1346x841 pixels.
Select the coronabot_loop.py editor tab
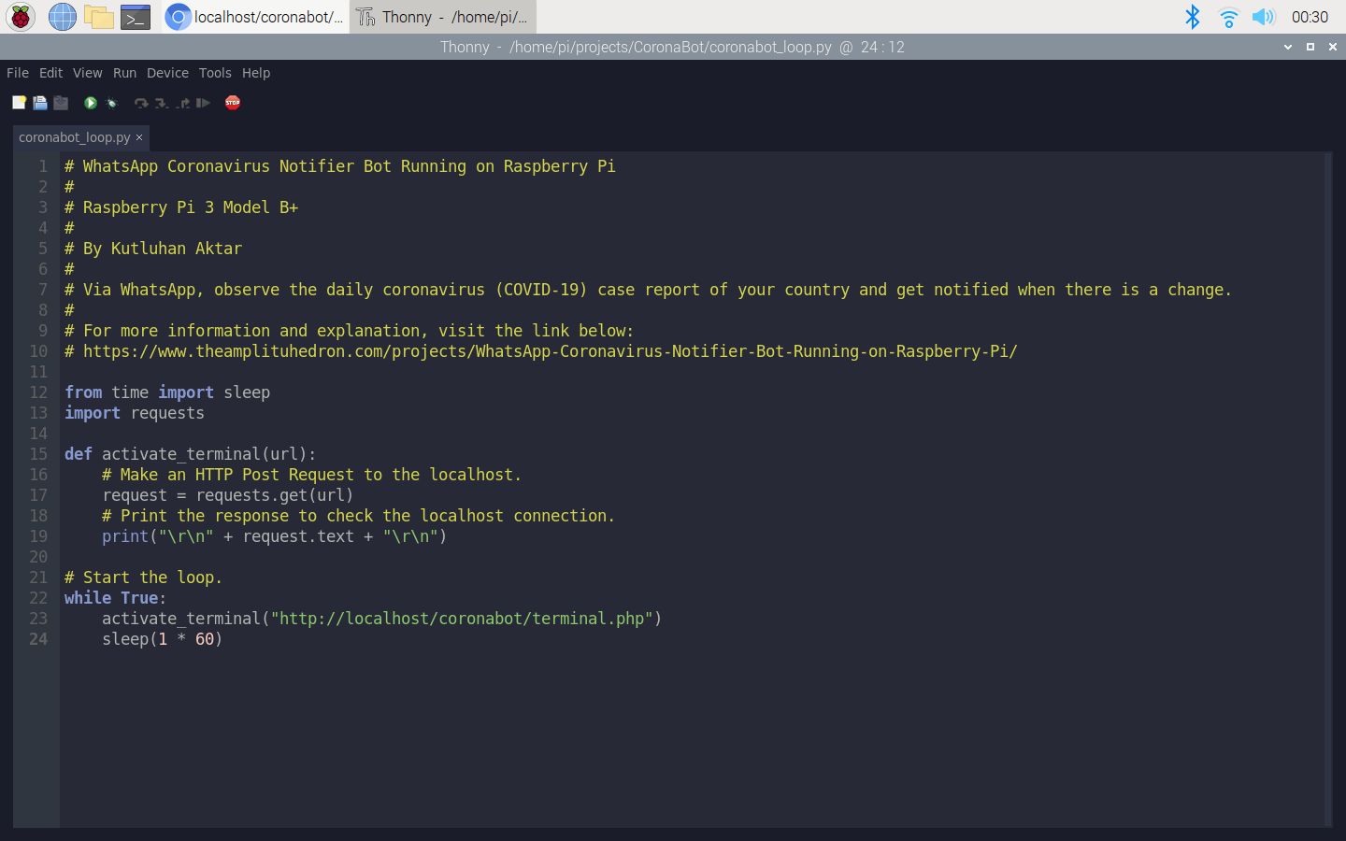point(74,137)
